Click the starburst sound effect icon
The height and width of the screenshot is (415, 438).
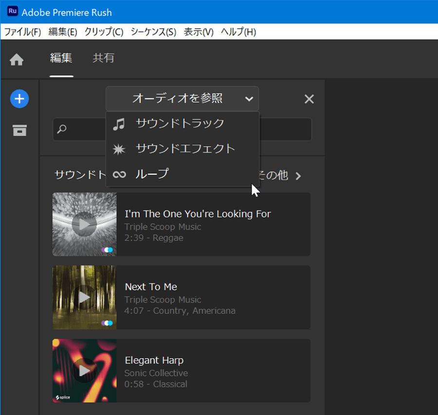click(x=119, y=149)
